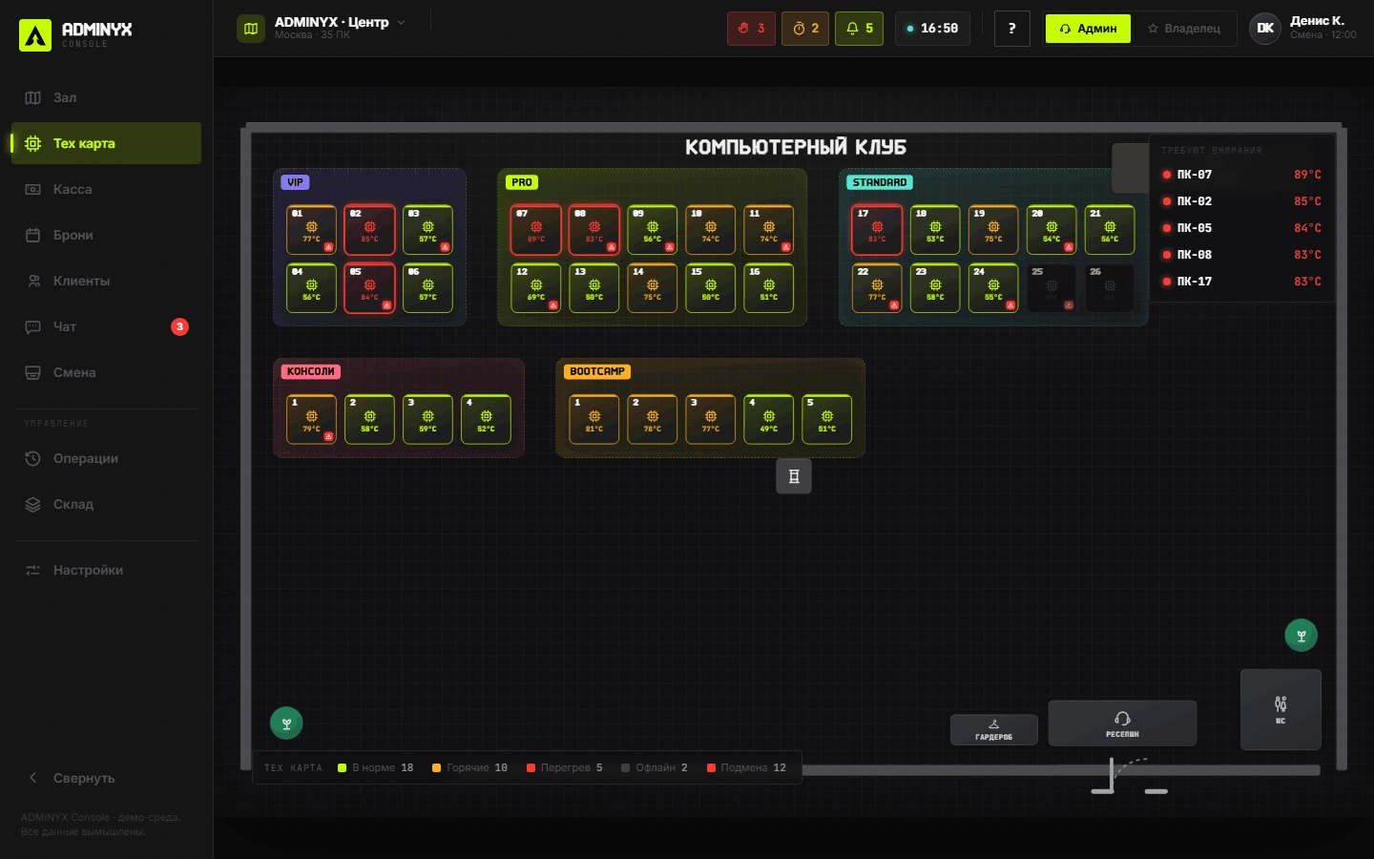Screen dimensions: 1374x859
Task: Open the Тех карта section
Action: click(106, 143)
